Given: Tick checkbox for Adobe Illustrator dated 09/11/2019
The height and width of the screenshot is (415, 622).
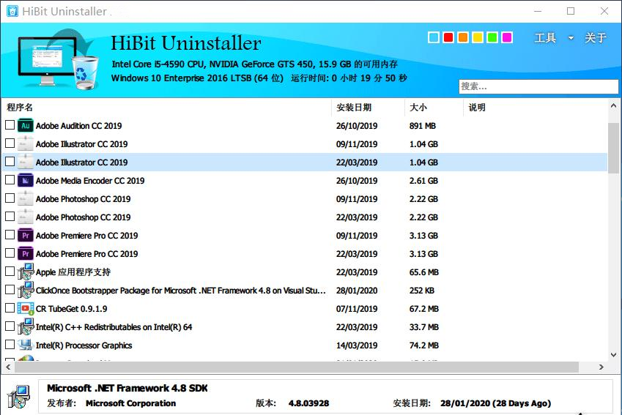Looking at the screenshot, I should 10,143.
